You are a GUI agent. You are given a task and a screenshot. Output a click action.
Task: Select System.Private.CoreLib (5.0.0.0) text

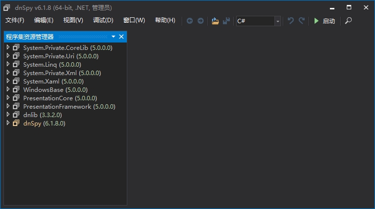coord(68,48)
